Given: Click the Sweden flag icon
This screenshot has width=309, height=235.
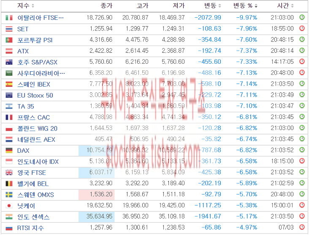Looking at the screenshot, I should point(9,194).
